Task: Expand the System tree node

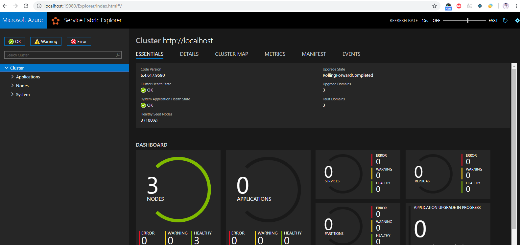Action: coord(12,94)
